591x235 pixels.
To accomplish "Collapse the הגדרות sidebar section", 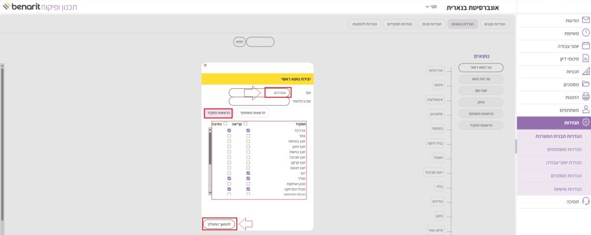I will (553, 122).
